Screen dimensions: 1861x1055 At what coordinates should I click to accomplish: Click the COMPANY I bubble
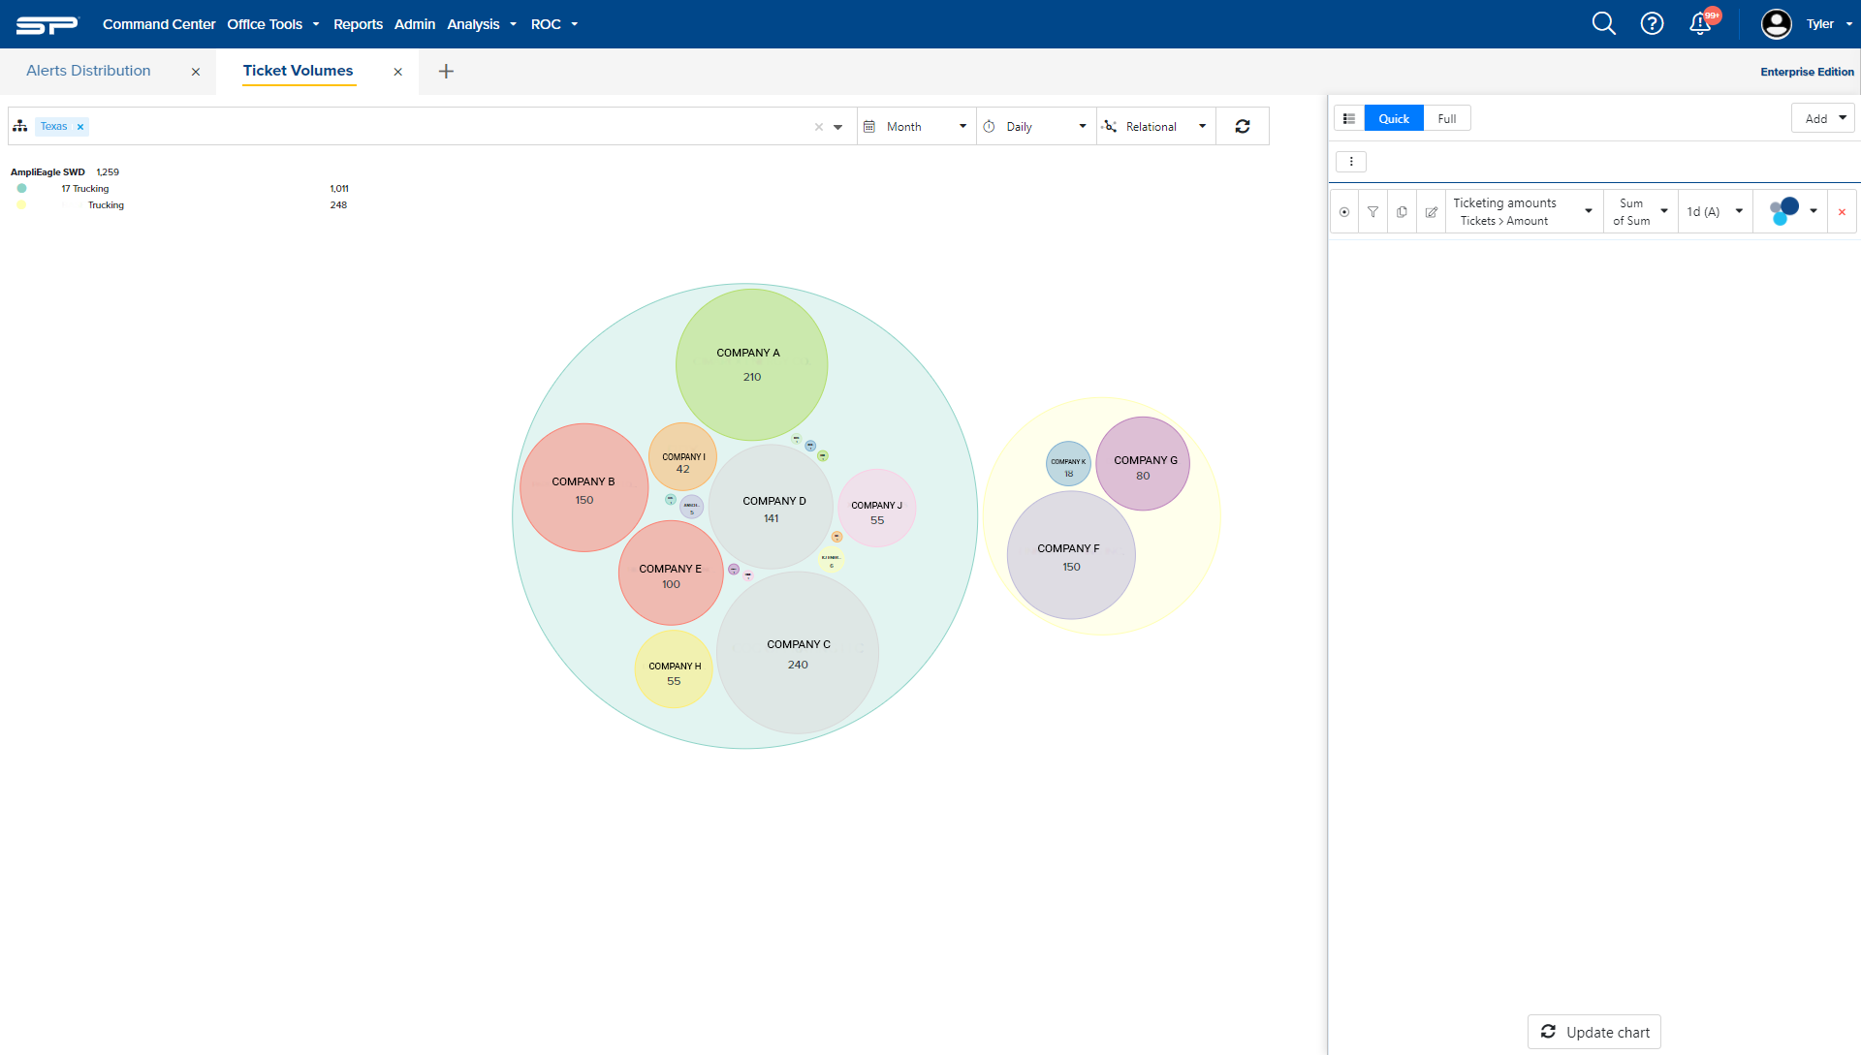(x=682, y=456)
